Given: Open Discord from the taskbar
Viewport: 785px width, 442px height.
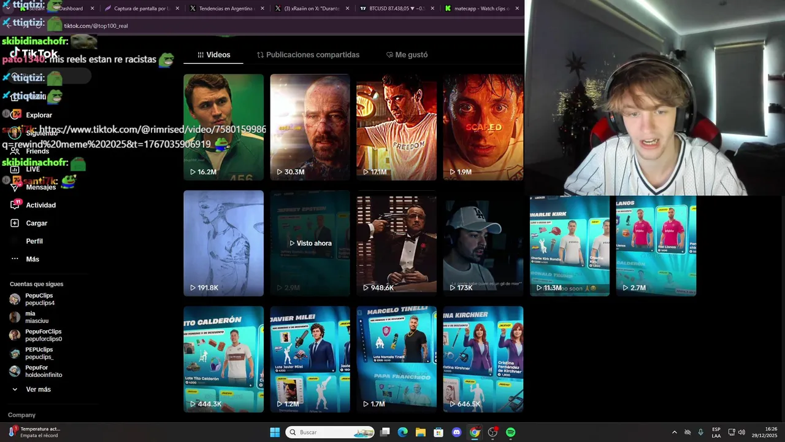Looking at the screenshot, I should (456, 432).
